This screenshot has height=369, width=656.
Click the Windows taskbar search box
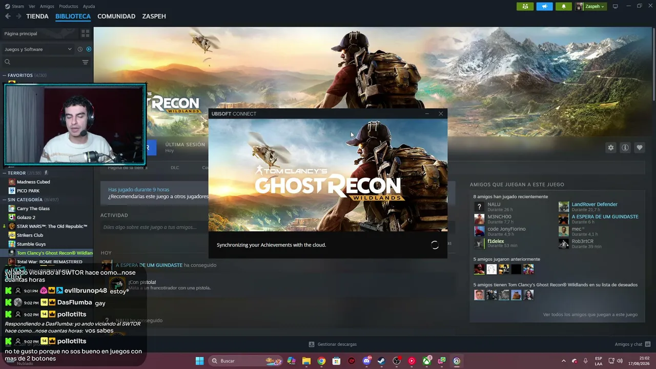click(x=246, y=361)
